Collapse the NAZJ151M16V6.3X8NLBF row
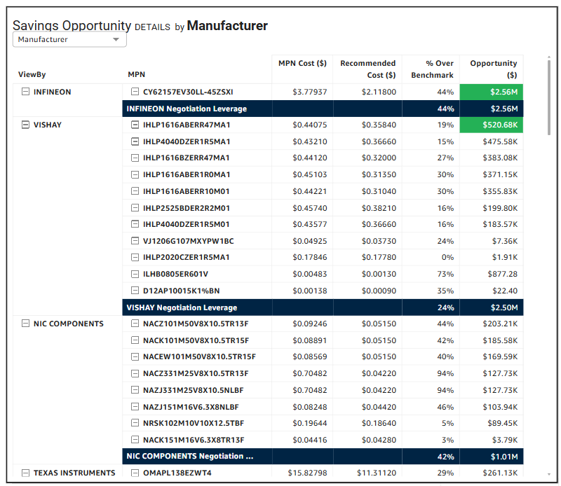Image resolution: width=561 pixels, height=486 pixels. click(135, 407)
